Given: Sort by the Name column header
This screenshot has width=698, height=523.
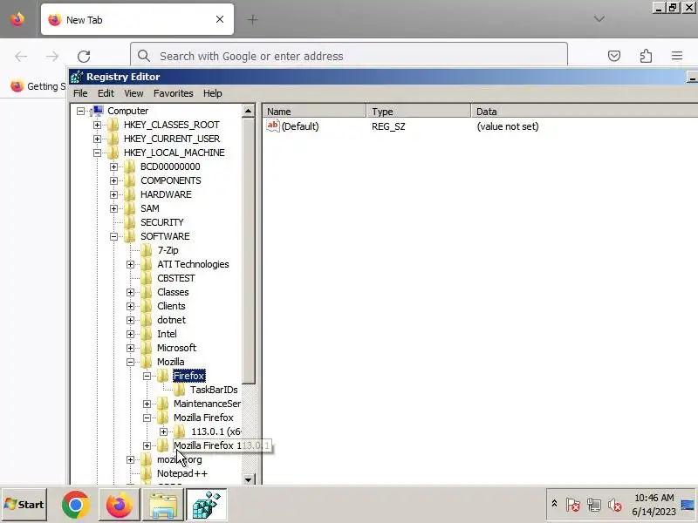Looking at the screenshot, I should pyautogui.click(x=314, y=112).
